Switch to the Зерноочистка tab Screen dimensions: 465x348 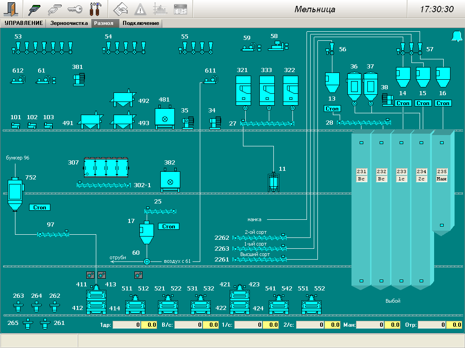[69, 23]
